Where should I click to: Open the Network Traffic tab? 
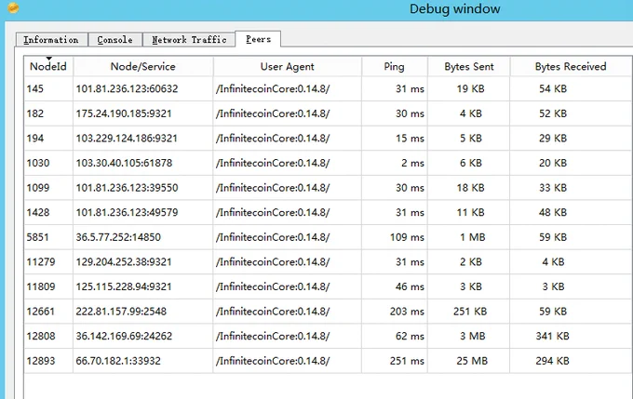189,40
